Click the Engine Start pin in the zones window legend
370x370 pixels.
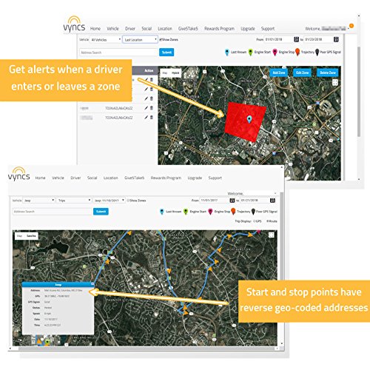point(250,52)
